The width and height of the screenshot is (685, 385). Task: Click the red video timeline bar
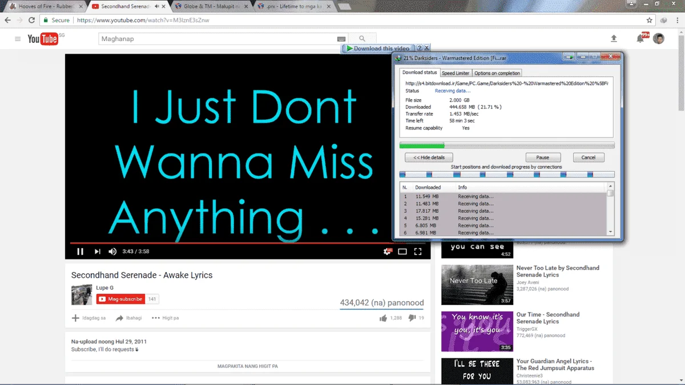click(x=247, y=243)
